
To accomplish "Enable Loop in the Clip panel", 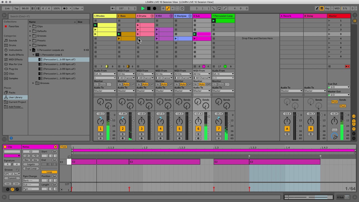I will (49, 172).
